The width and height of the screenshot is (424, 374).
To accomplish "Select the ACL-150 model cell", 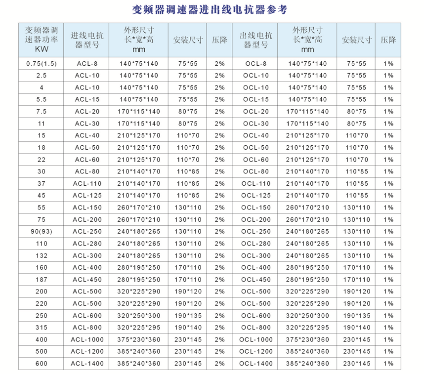I will click(x=87, y=208).
